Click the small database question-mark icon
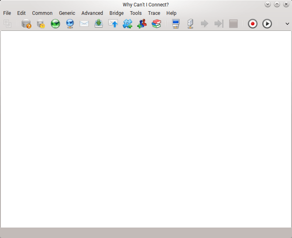 41,24
